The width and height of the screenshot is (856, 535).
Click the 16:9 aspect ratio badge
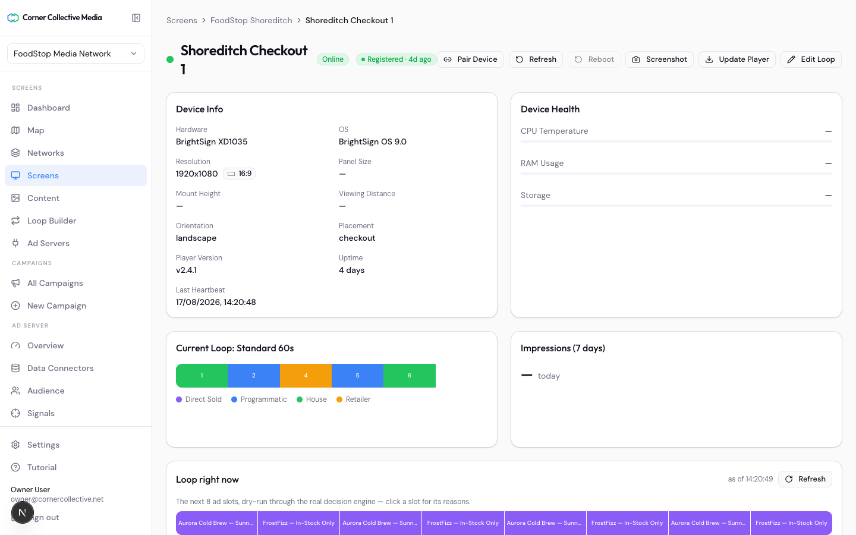[240, 174]
